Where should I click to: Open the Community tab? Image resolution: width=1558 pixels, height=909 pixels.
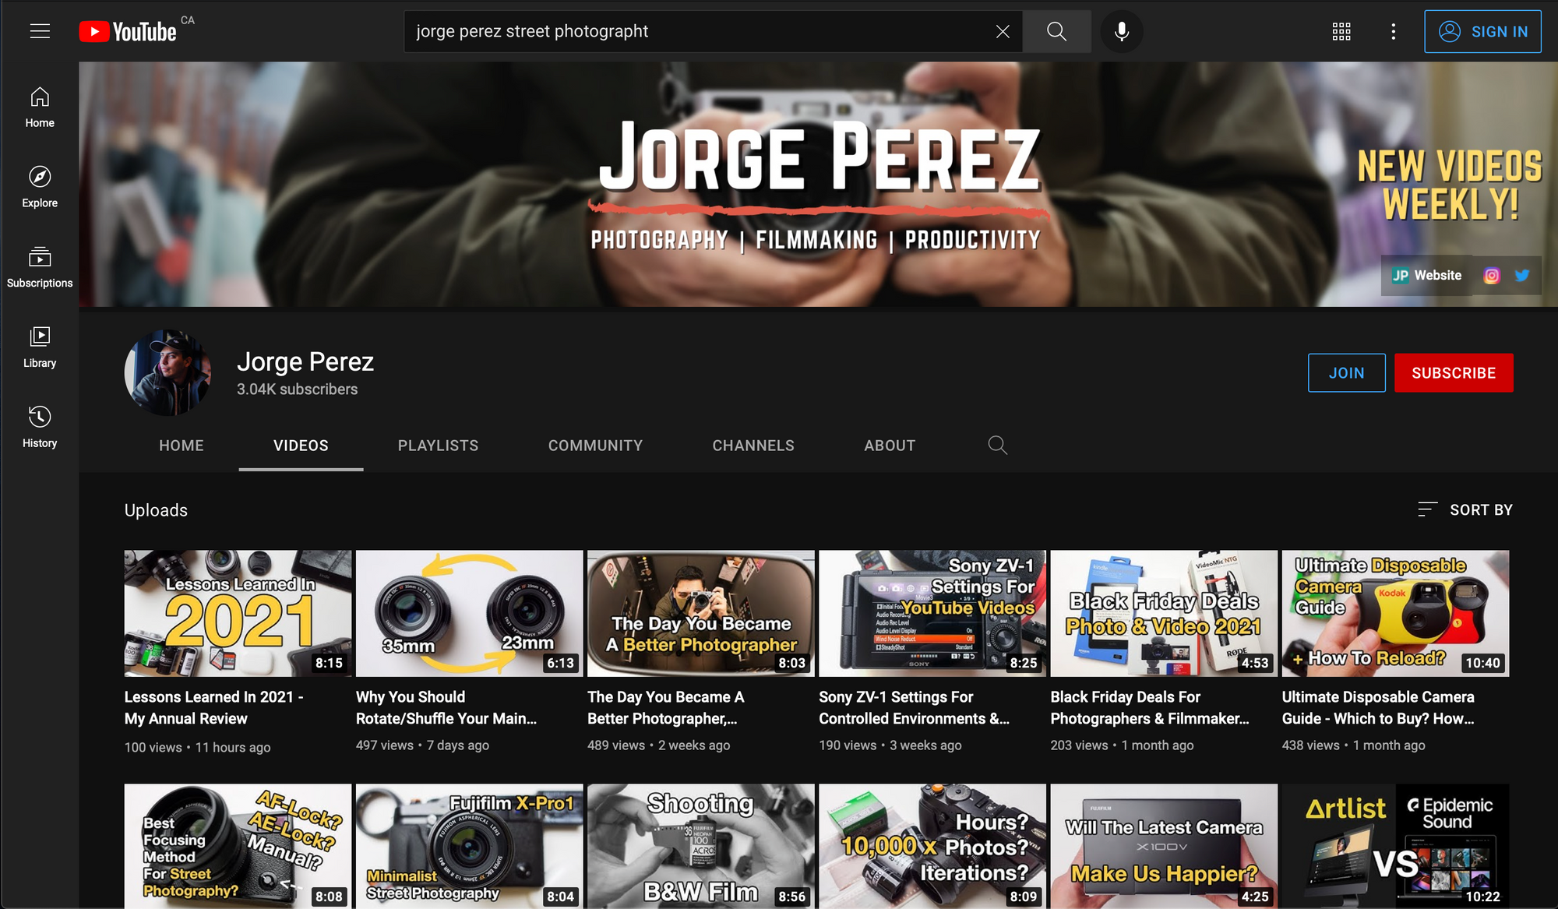[x=595, y=446]
